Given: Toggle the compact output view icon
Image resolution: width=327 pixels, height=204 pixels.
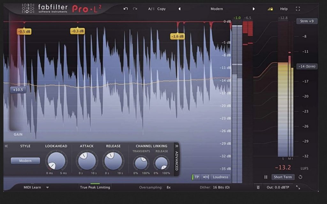Looking at the screenshot, I should pos(258,187).
